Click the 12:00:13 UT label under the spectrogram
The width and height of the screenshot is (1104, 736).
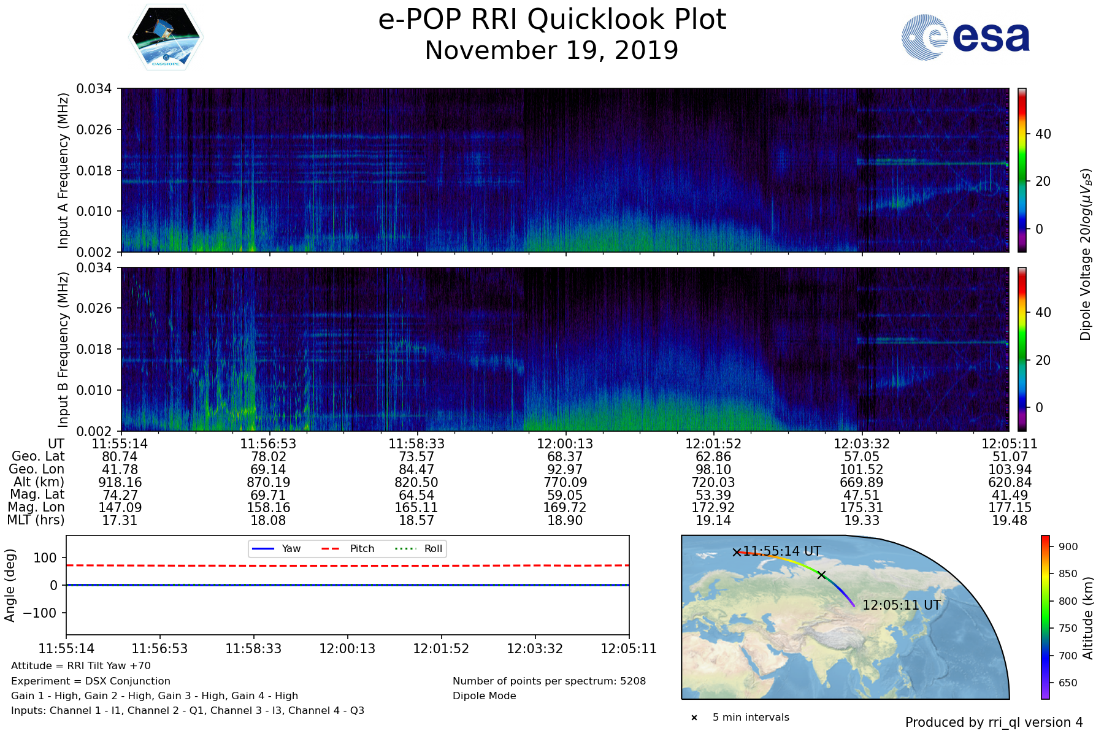click(565, 443)
